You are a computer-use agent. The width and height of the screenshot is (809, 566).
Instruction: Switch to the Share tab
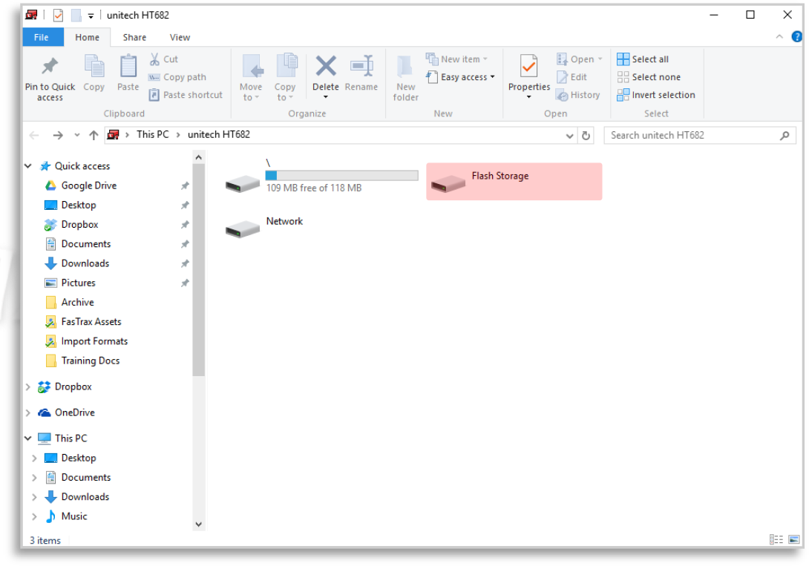click(x=134, y=37)
